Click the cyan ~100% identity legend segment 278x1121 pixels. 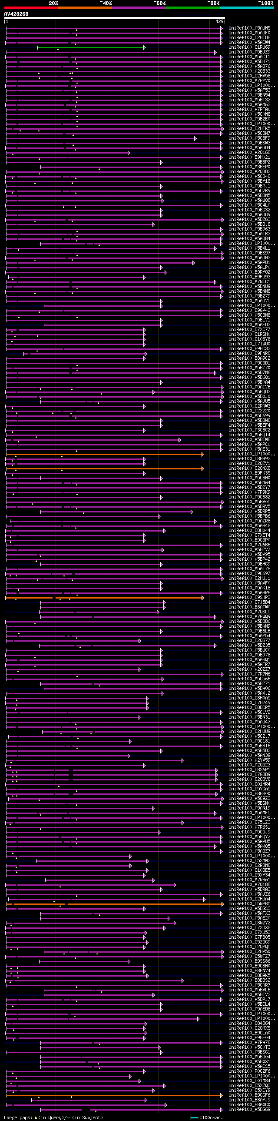(x=247, y=8)
